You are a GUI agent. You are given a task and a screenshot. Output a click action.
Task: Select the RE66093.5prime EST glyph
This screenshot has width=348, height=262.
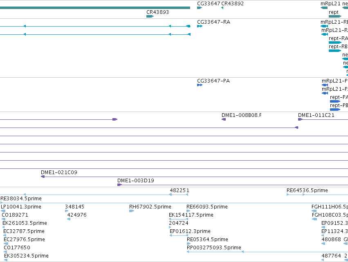[189, 211]
